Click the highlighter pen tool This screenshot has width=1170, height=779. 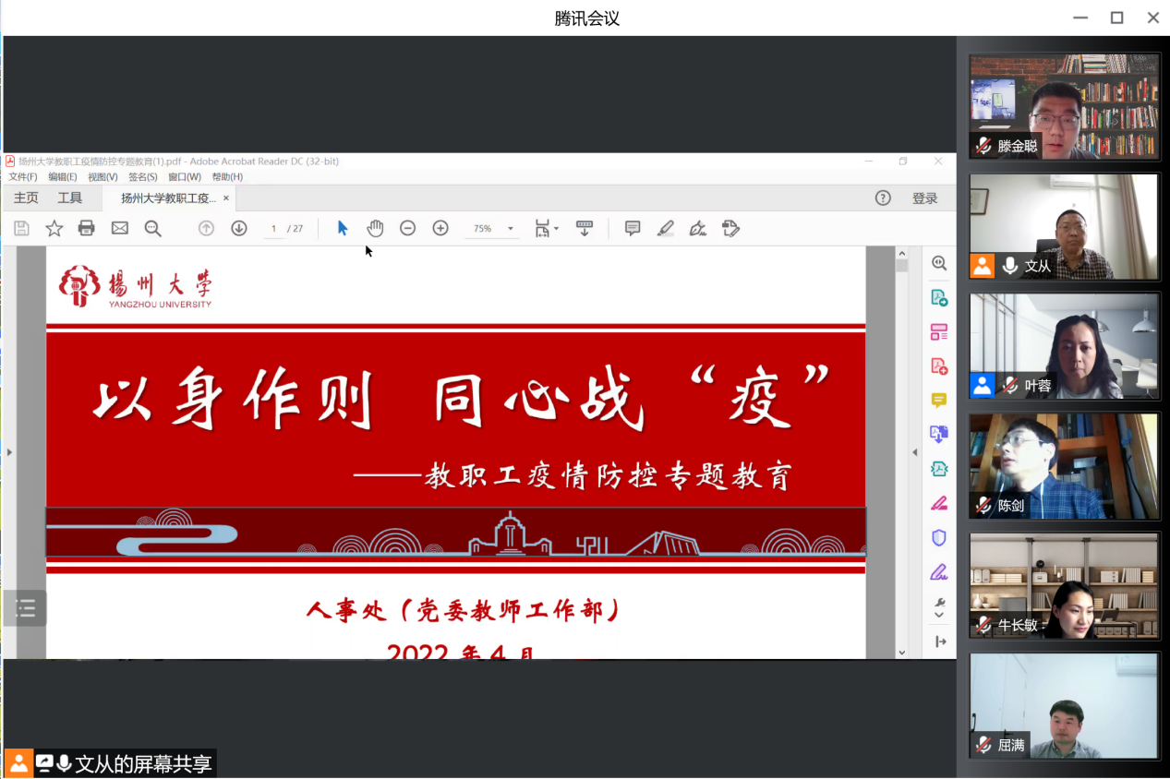point(666,228)
